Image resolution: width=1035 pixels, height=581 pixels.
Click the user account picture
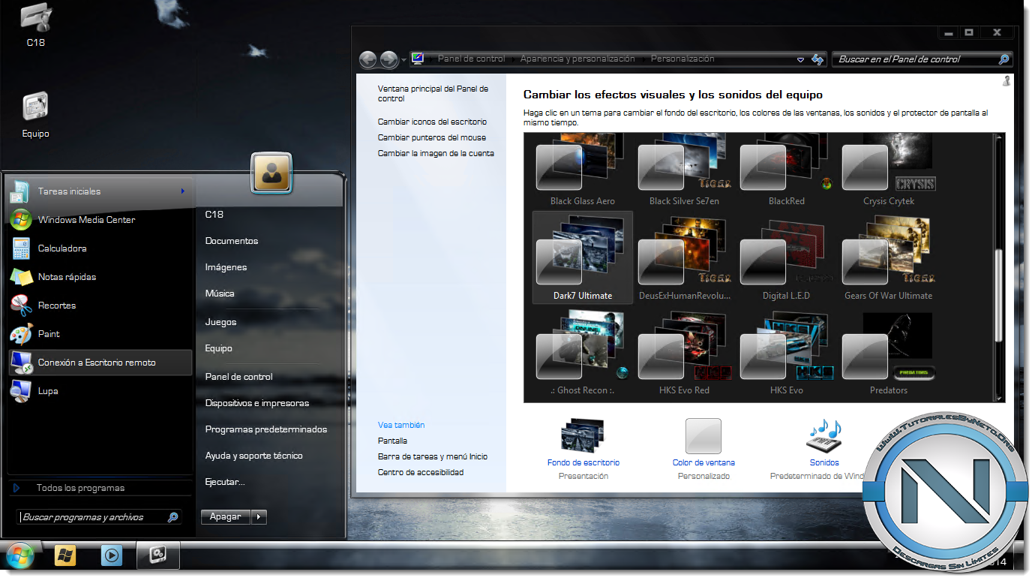tap(271, 173)
